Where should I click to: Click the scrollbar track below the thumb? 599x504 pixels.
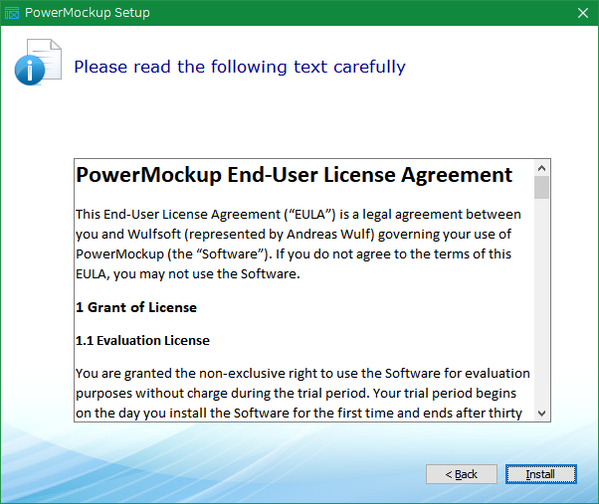541,301
